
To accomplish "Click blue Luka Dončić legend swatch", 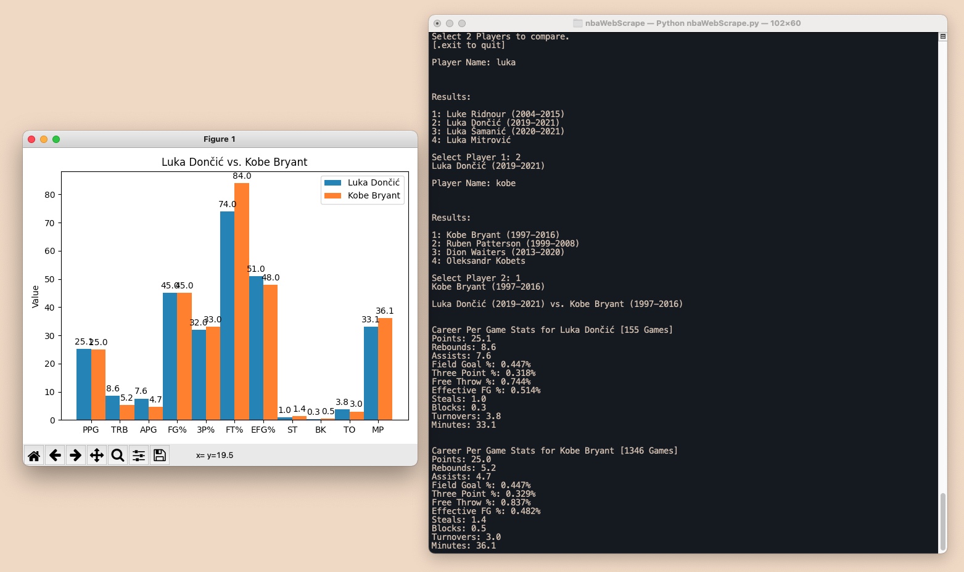I will click(333, 182).
